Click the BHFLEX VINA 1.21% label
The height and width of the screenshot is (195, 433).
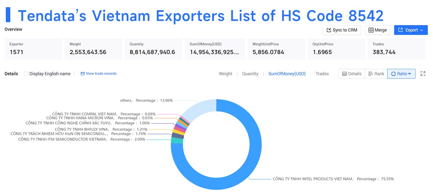[x=101, y=129]
